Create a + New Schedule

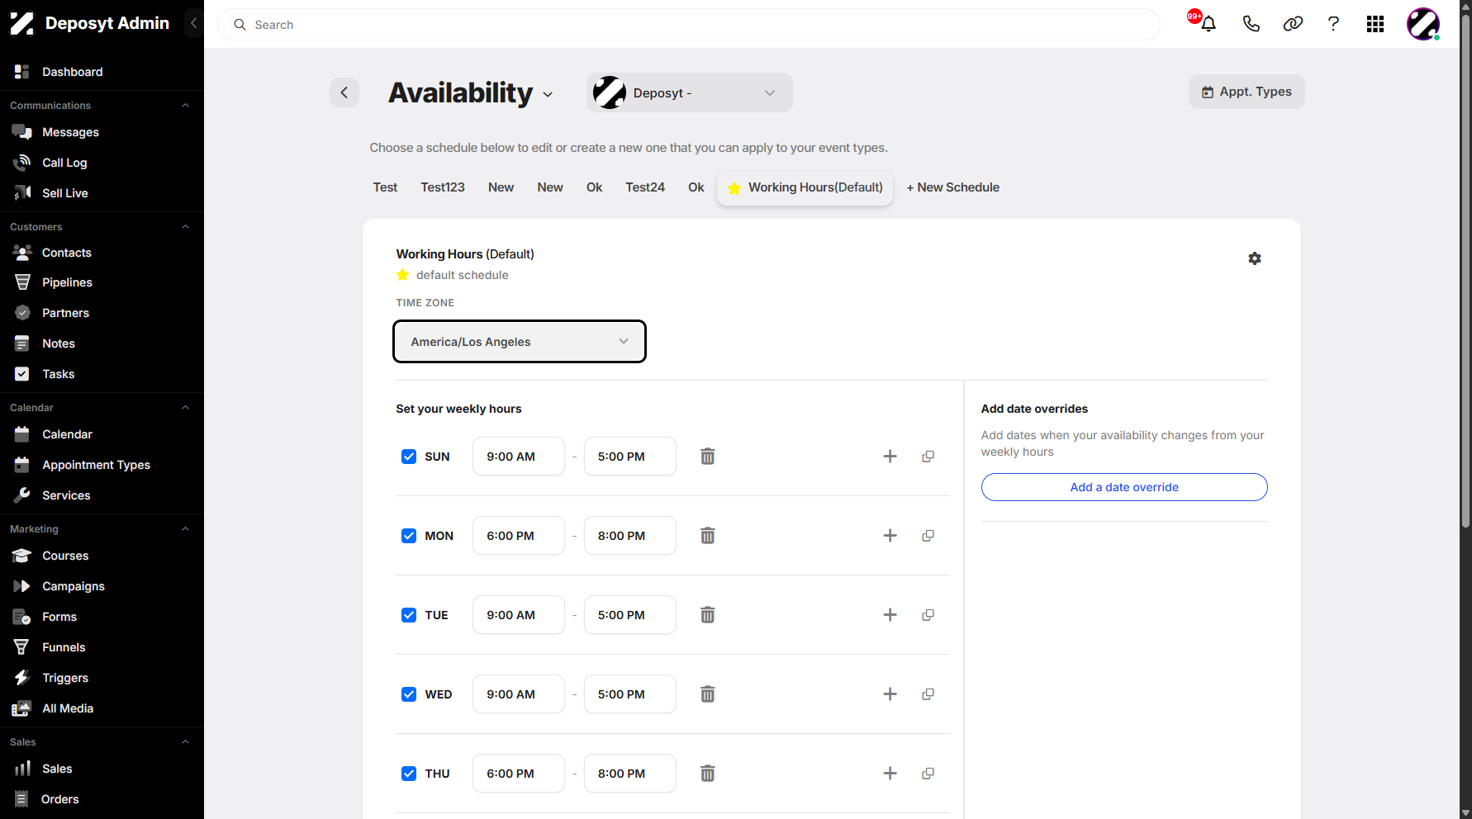[953, 187]
